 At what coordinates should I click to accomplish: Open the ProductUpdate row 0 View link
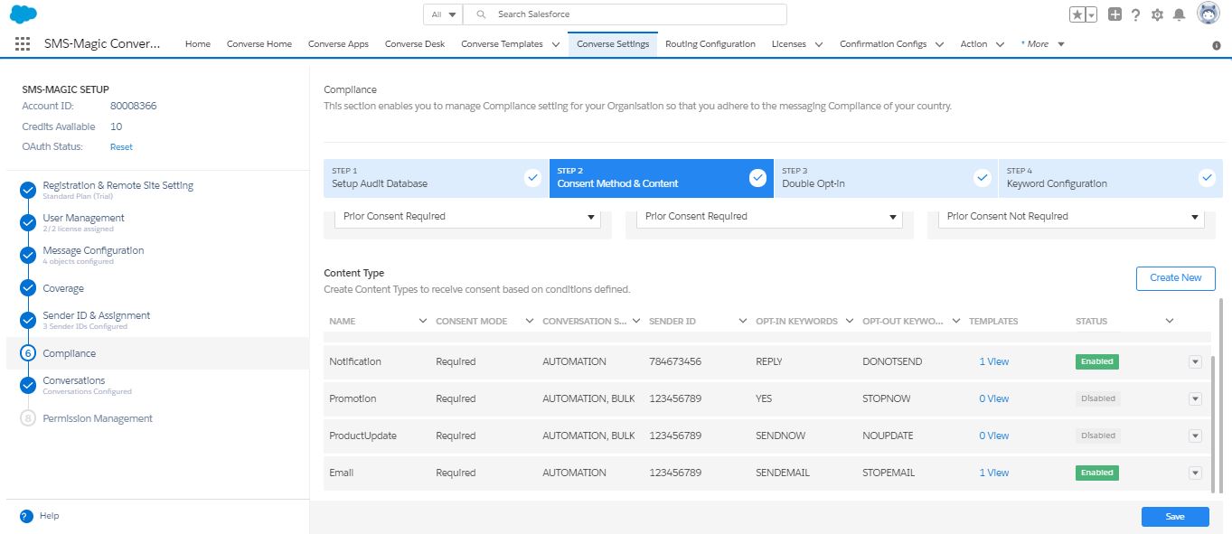coord(993,436)
